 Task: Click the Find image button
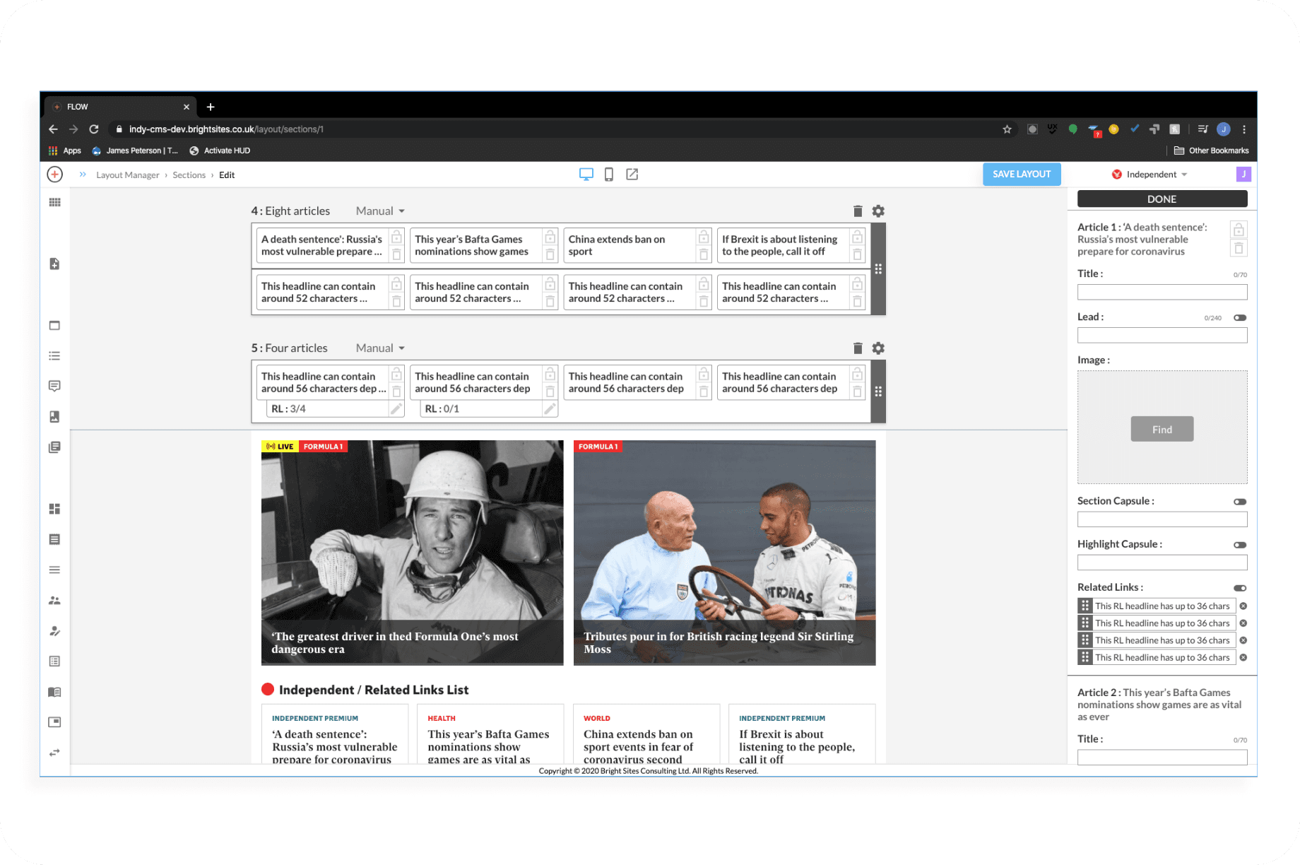click(x=1162, y=429)
